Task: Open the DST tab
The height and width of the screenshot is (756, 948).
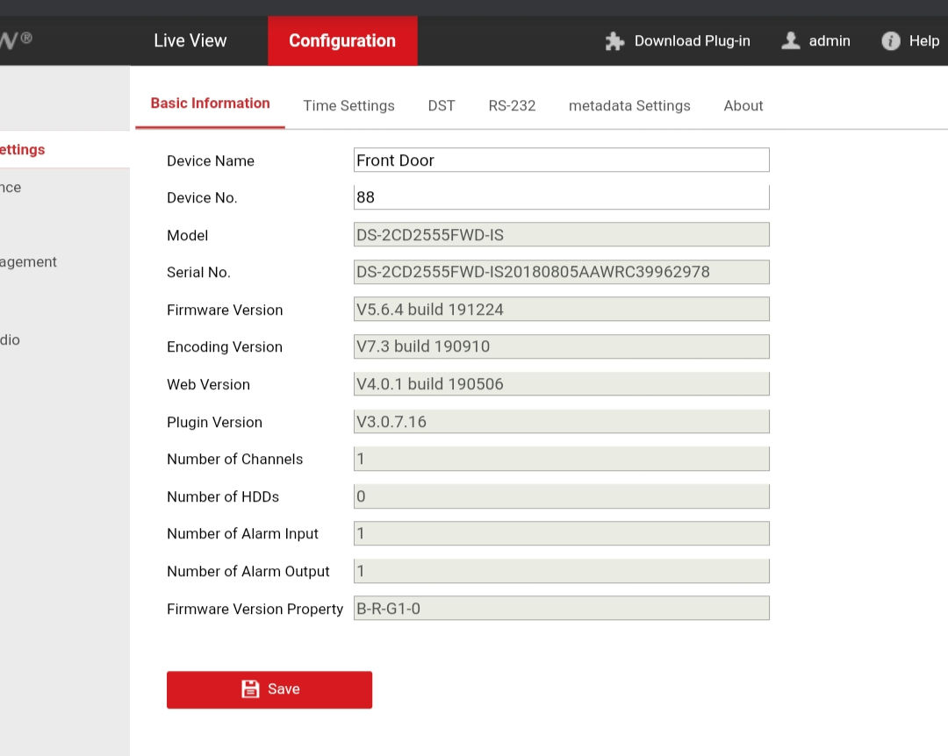Action: pyautogui.click(x=442, y=105)
